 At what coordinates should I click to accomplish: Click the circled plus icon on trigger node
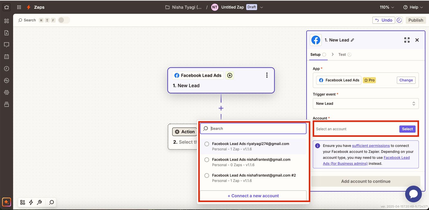point(230,75)
